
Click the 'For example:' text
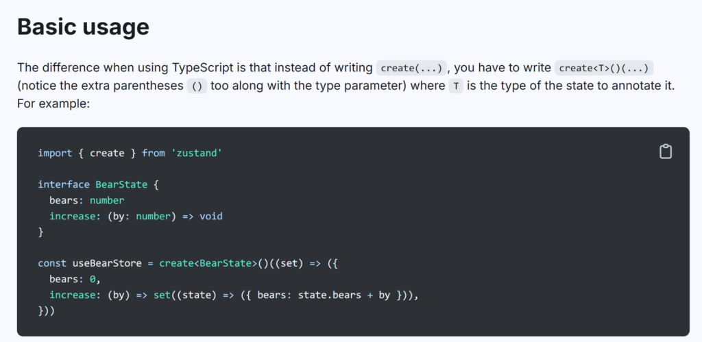[x=53, y=104]
